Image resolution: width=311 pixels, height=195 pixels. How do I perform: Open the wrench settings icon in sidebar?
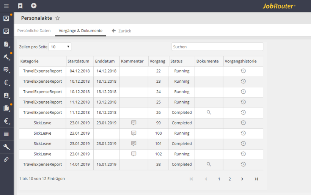(6, 147)
